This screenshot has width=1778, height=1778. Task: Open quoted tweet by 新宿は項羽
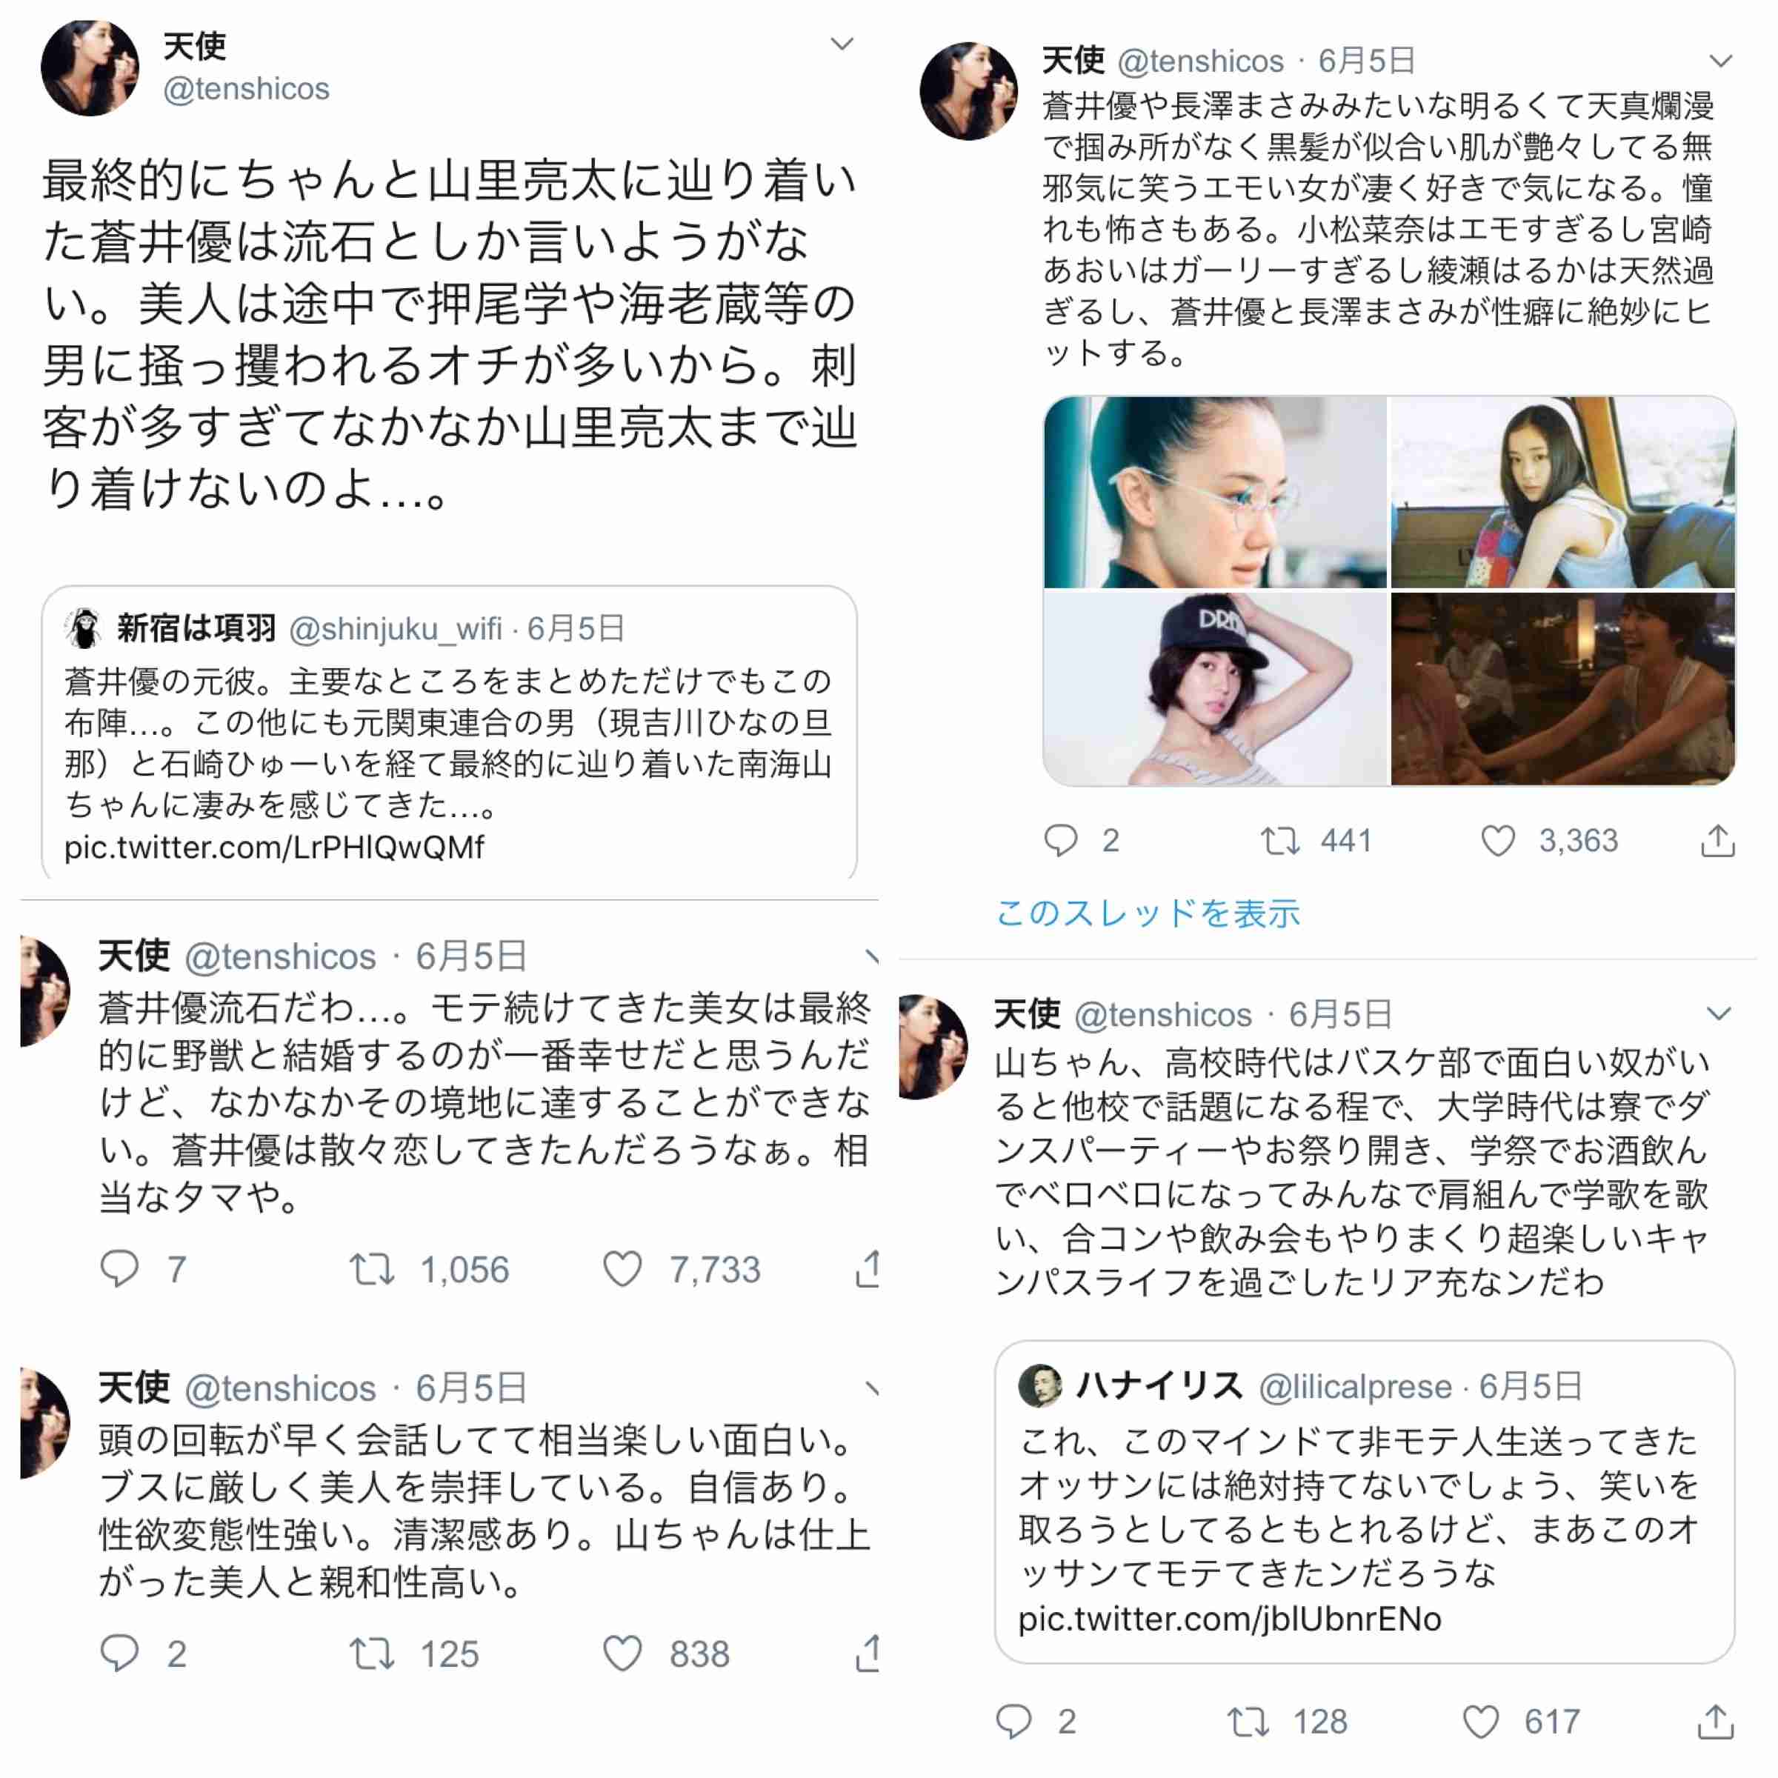[449, 732]
